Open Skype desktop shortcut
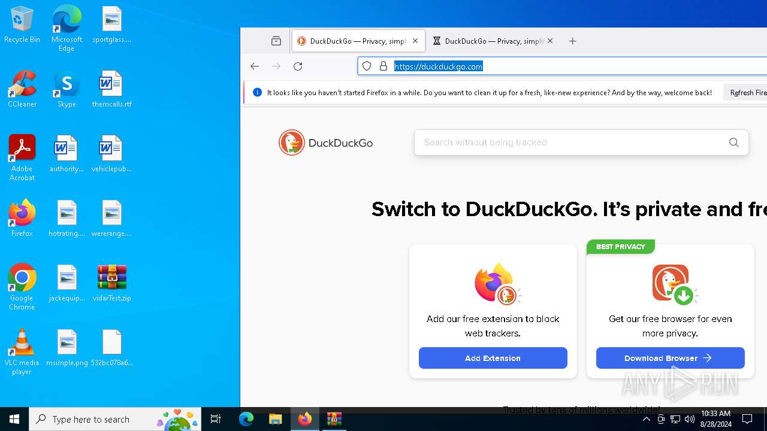Screen dimensions: 767x431 pos(67,90)
